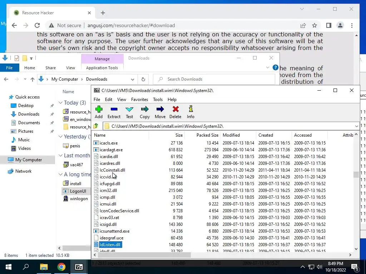The height and width of the screenshot is (274, 366).
Task: Sort 7-Zip list by Created column
Action: [x=273, y=135]
